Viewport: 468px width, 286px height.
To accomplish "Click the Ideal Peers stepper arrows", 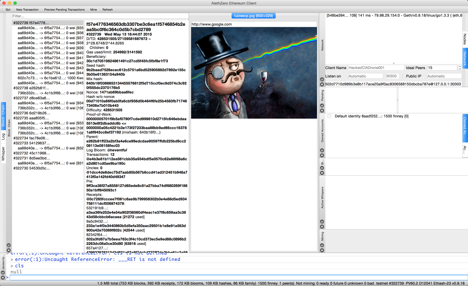I will tap(460, 68).
